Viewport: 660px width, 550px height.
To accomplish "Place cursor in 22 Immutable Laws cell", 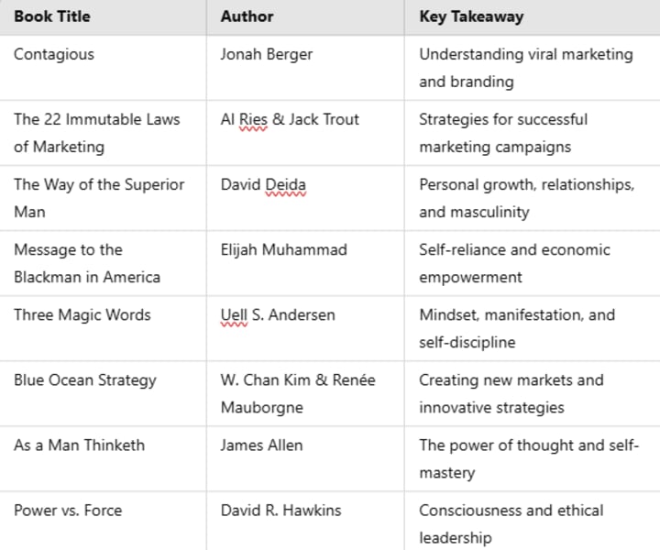I will point(103,133).
